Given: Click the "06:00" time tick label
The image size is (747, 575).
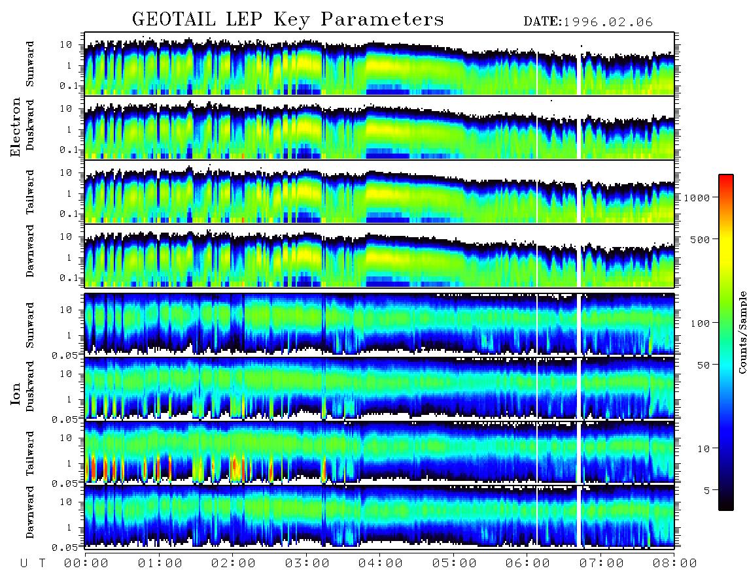Looking at the screenshot, I should (x=528, y=563).
